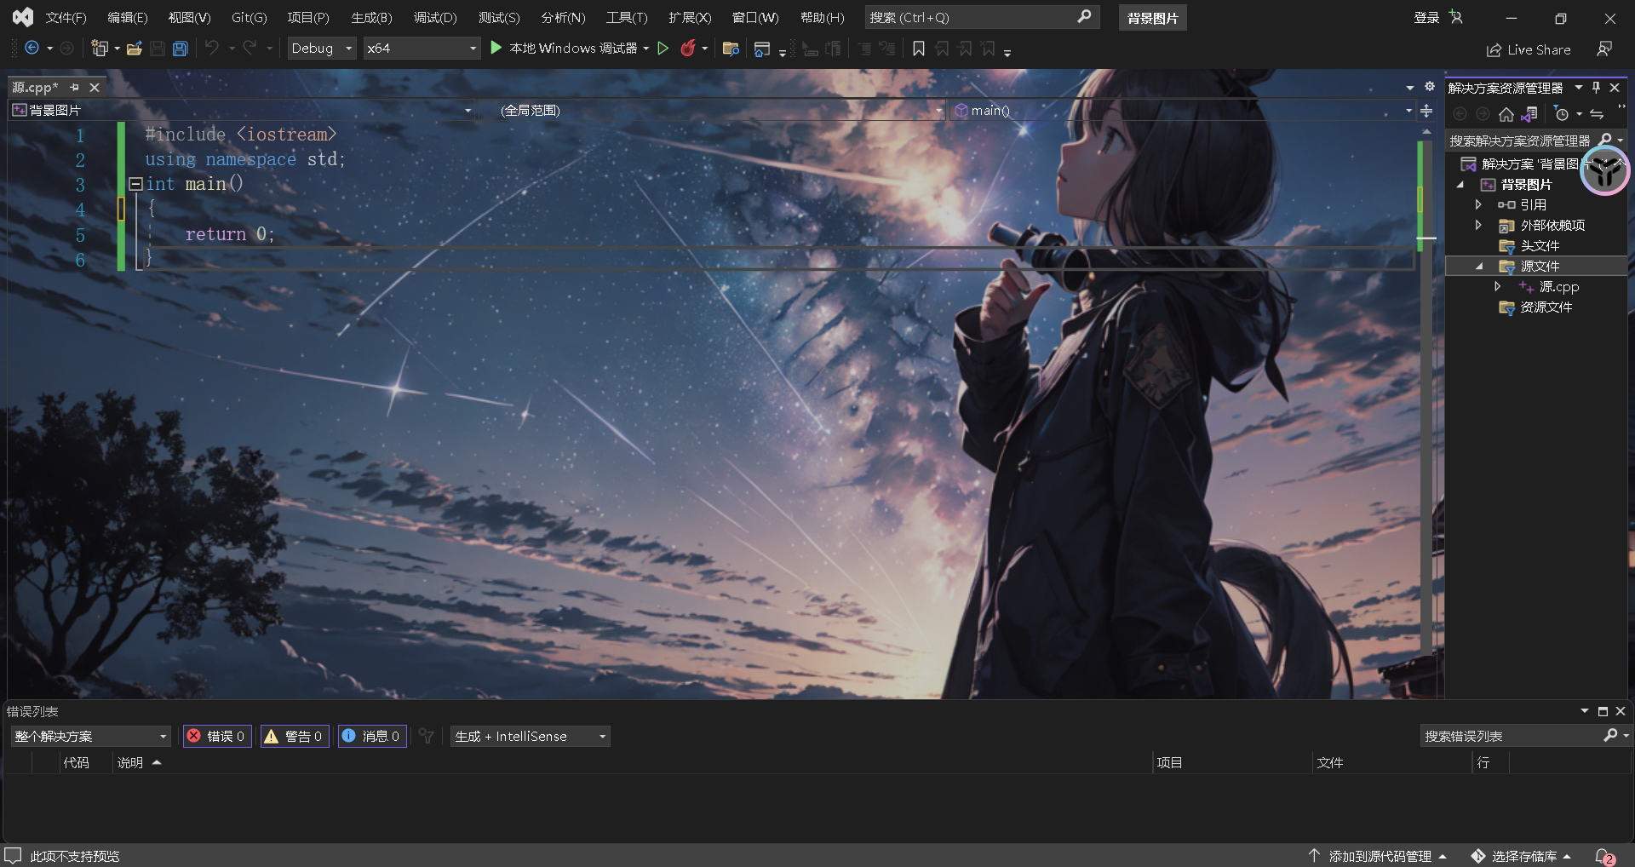Click the Start Without Debugging outline play icon

pyautogui.click(x=663, y=49)
